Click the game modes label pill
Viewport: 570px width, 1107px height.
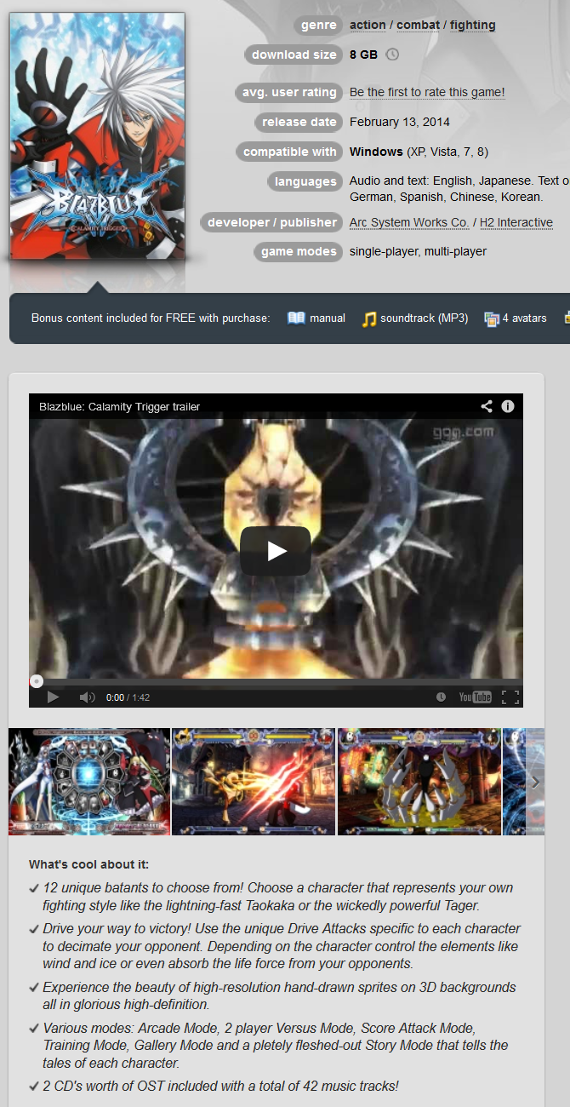[x=299, y=252]
